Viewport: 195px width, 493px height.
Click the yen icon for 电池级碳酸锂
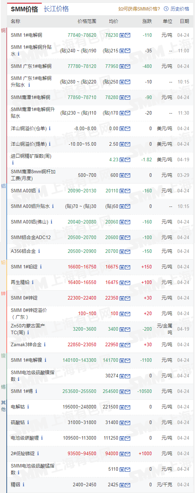[x=122, y=438]
